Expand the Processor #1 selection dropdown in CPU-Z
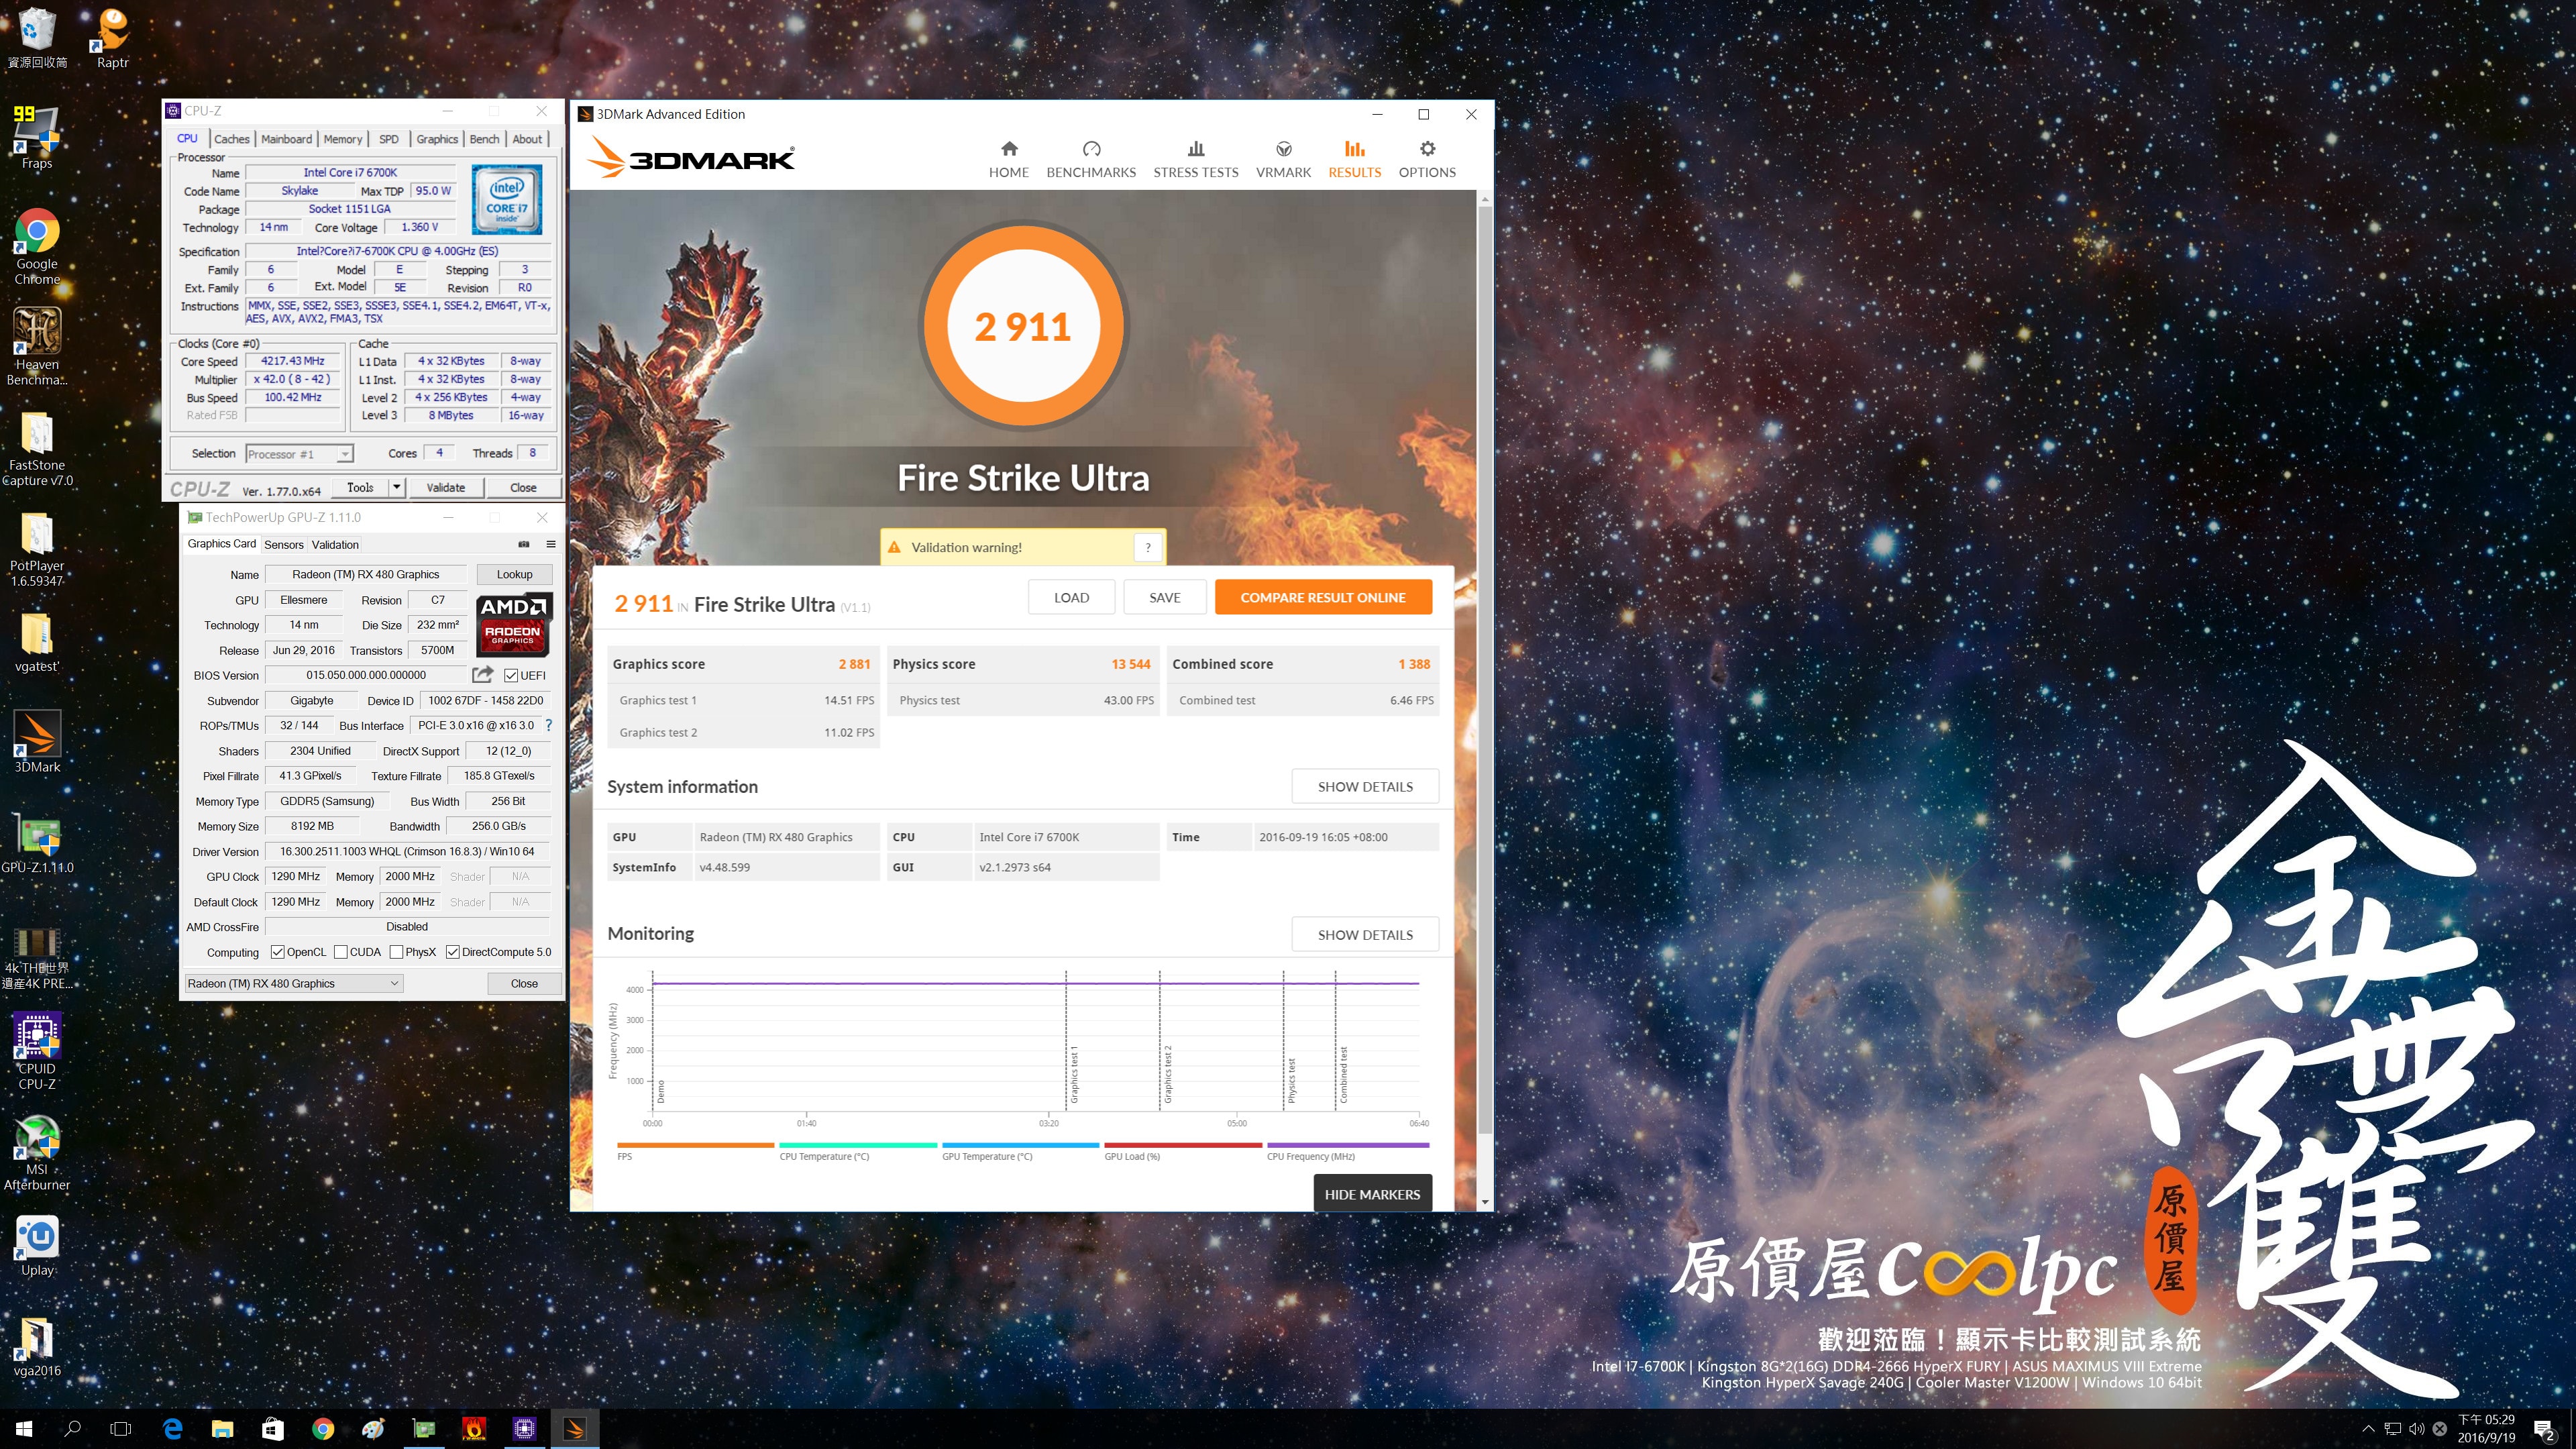This screenshot has height=1449, width=2576. tap(344, 454)
